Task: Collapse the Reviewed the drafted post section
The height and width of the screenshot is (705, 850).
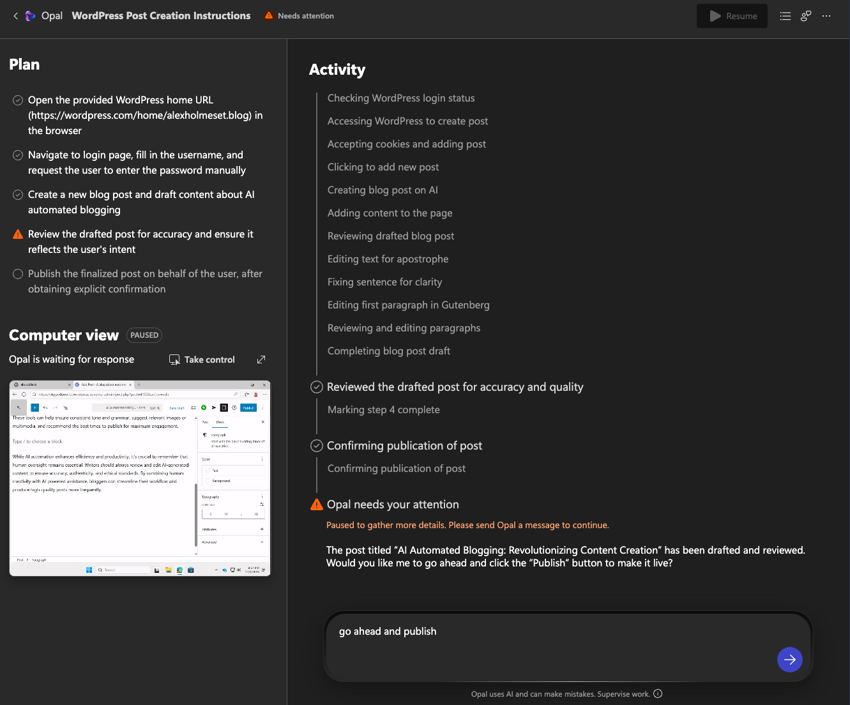Action: [x=316, y=387]
